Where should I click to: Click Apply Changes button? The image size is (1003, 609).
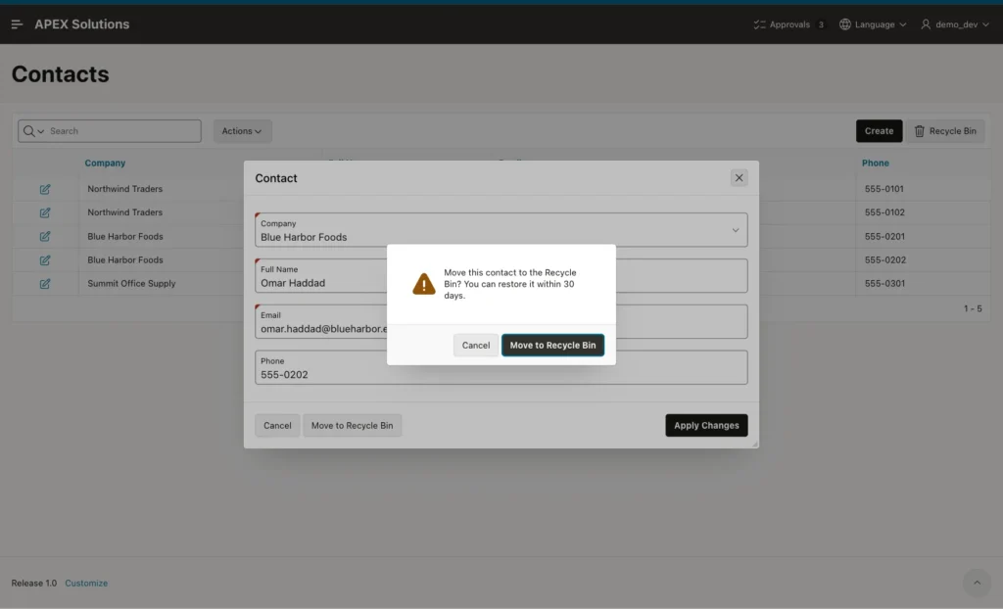pyautogui.click(x=706, y=425)
